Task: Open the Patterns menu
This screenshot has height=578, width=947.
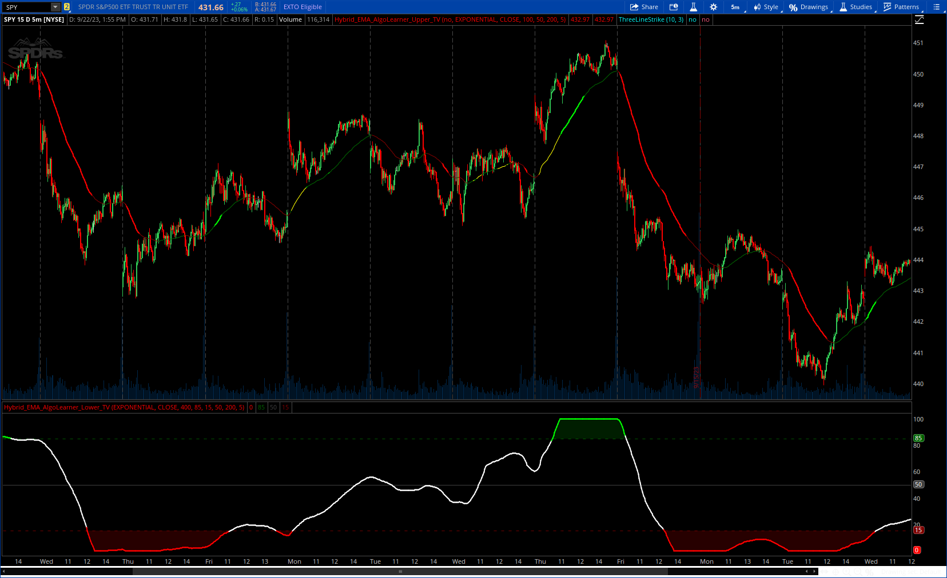Action: click(x=902, y=7)
